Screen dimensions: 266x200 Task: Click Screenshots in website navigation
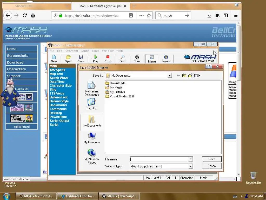(22, 55)
